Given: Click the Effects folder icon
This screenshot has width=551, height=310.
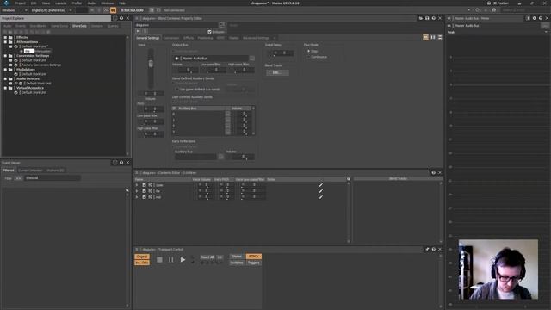Looking at the screenshot, I should [x=10, y=37].
